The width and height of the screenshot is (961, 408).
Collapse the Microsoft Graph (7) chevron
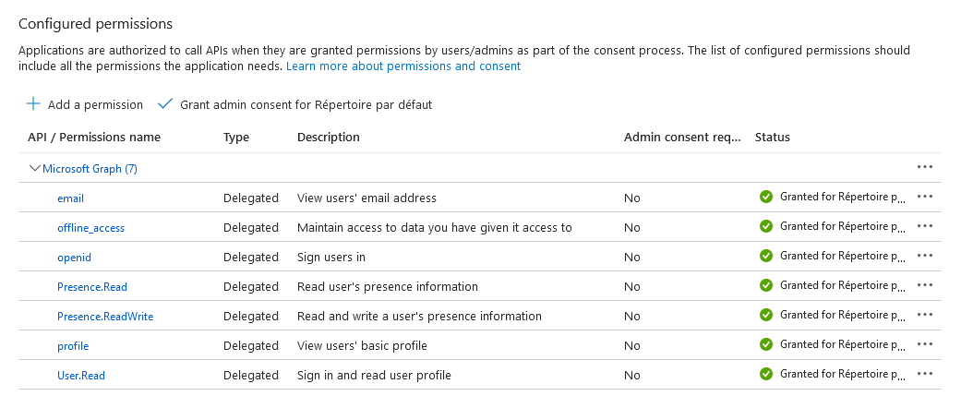click(35, 169)
